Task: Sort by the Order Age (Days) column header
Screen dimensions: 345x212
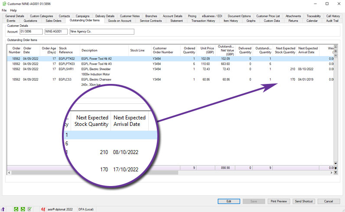Action: [49, 50]
